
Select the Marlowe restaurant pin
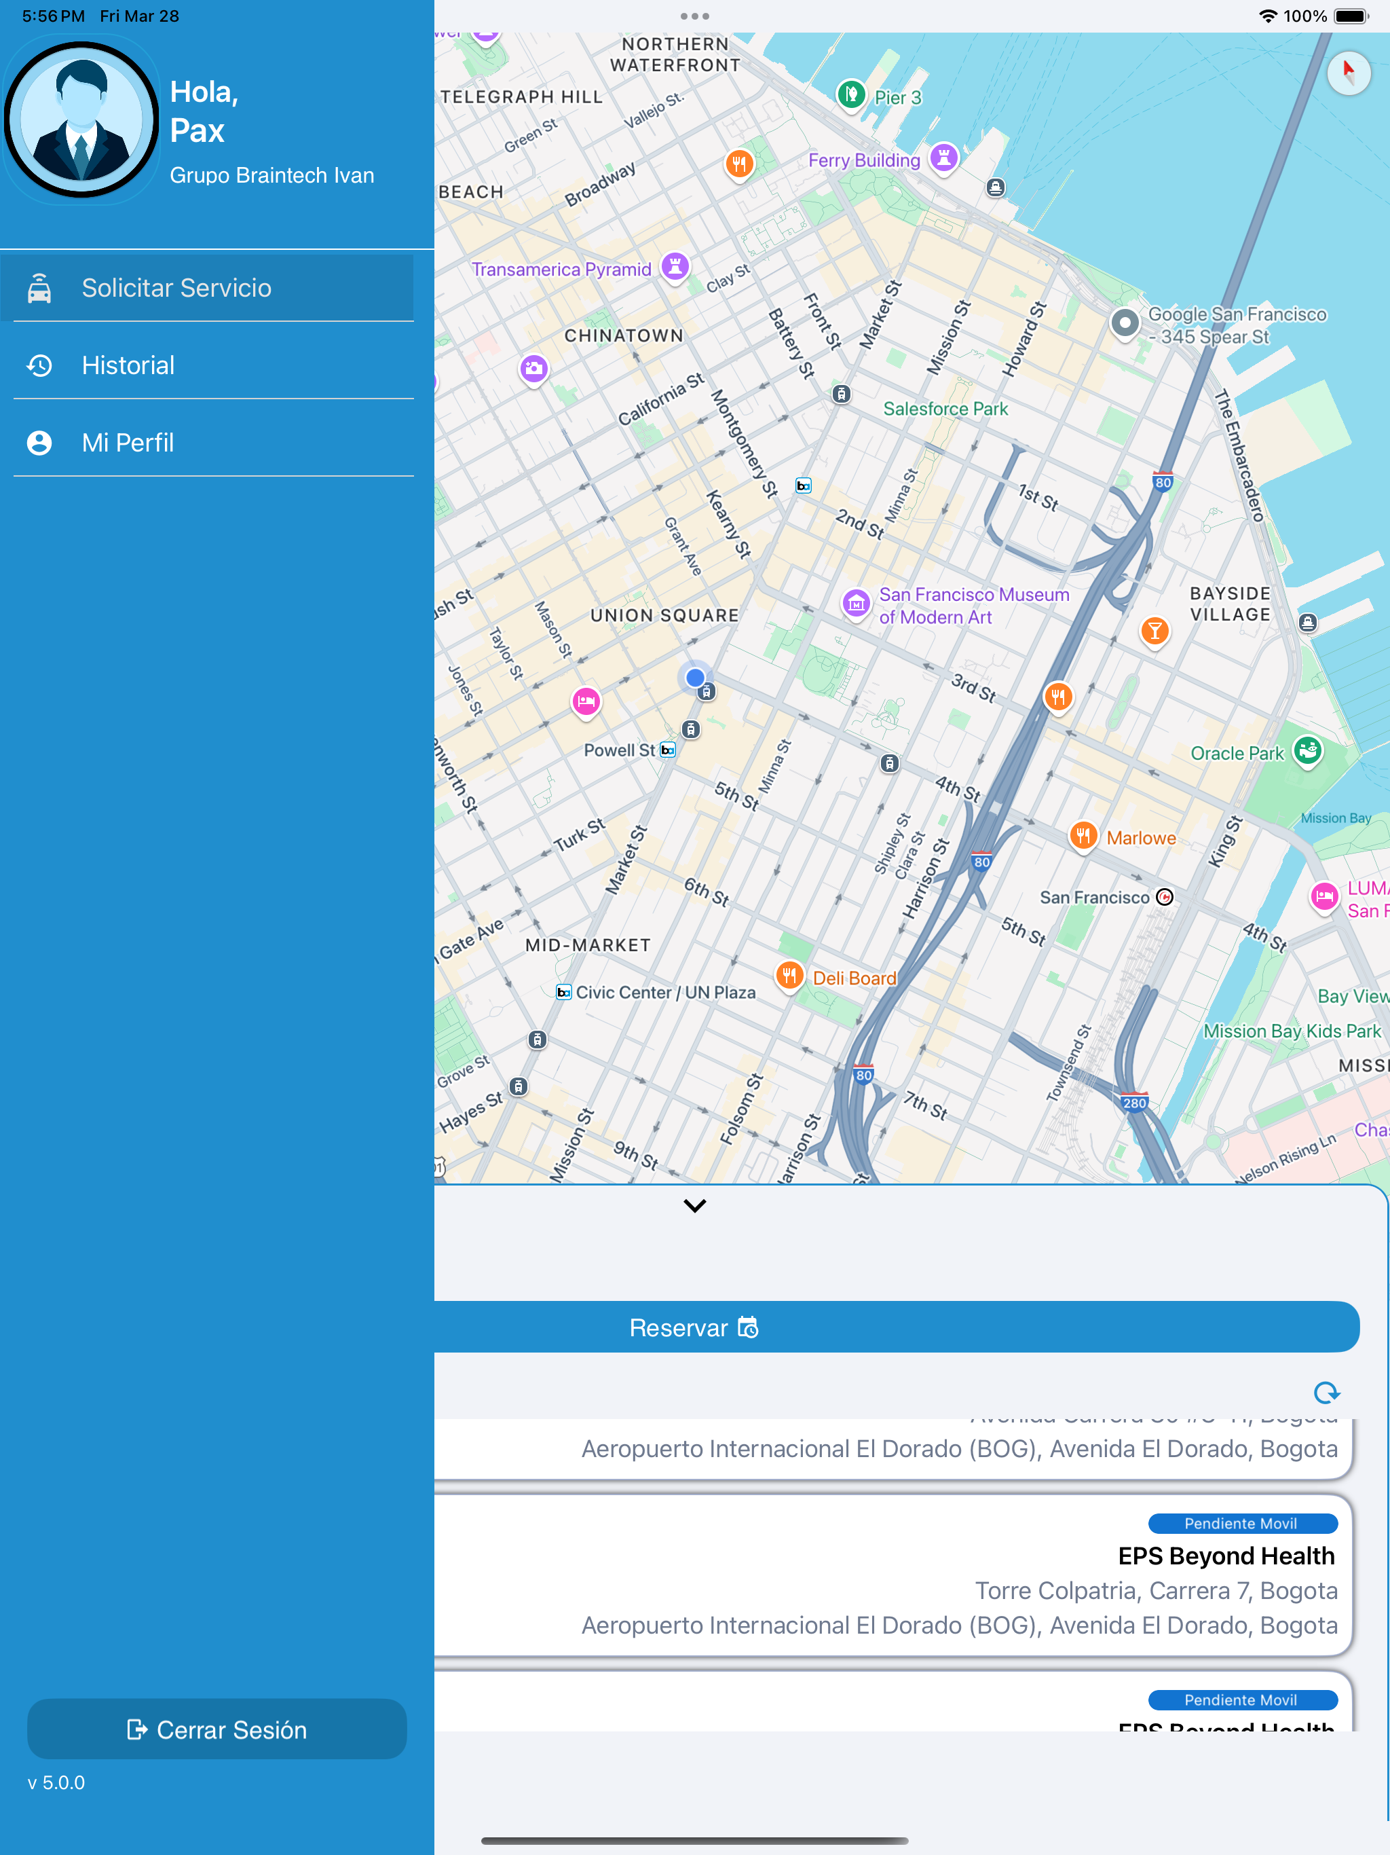coord(1083,836)
